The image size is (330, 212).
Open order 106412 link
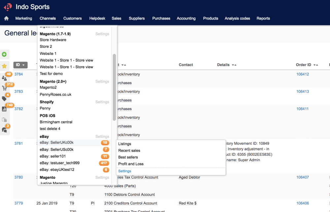point(302,74)
